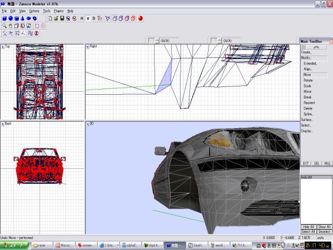Select the zoom magnifier tool
This screenshot has width=333, height=250.
click(4, 26)
